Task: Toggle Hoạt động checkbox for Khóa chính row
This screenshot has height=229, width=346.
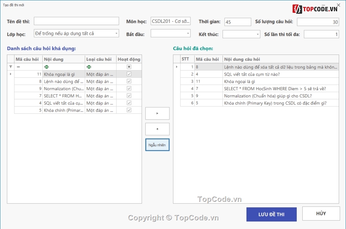Action: [129, 110]
